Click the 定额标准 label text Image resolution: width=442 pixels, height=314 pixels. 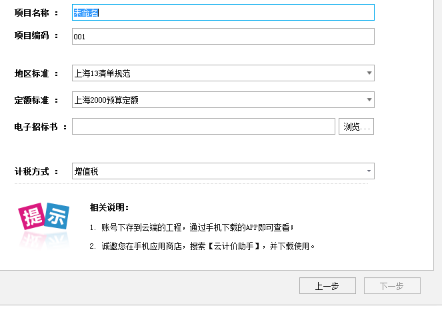coord(32,100)
